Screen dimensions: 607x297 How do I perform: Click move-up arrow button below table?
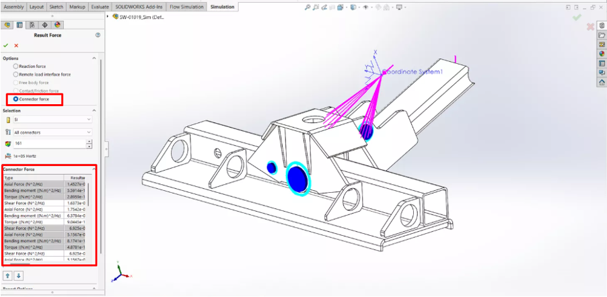7,275
